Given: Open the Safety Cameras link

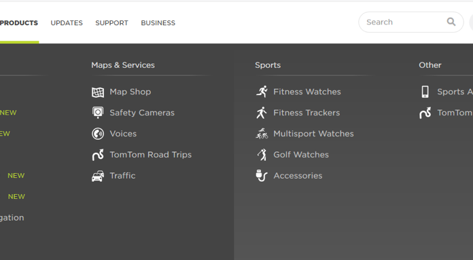Looking at the screenshot, I should pos(142,113).
